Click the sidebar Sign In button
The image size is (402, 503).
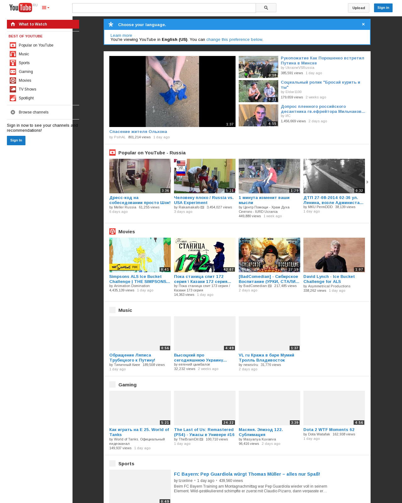coord(16,141)
